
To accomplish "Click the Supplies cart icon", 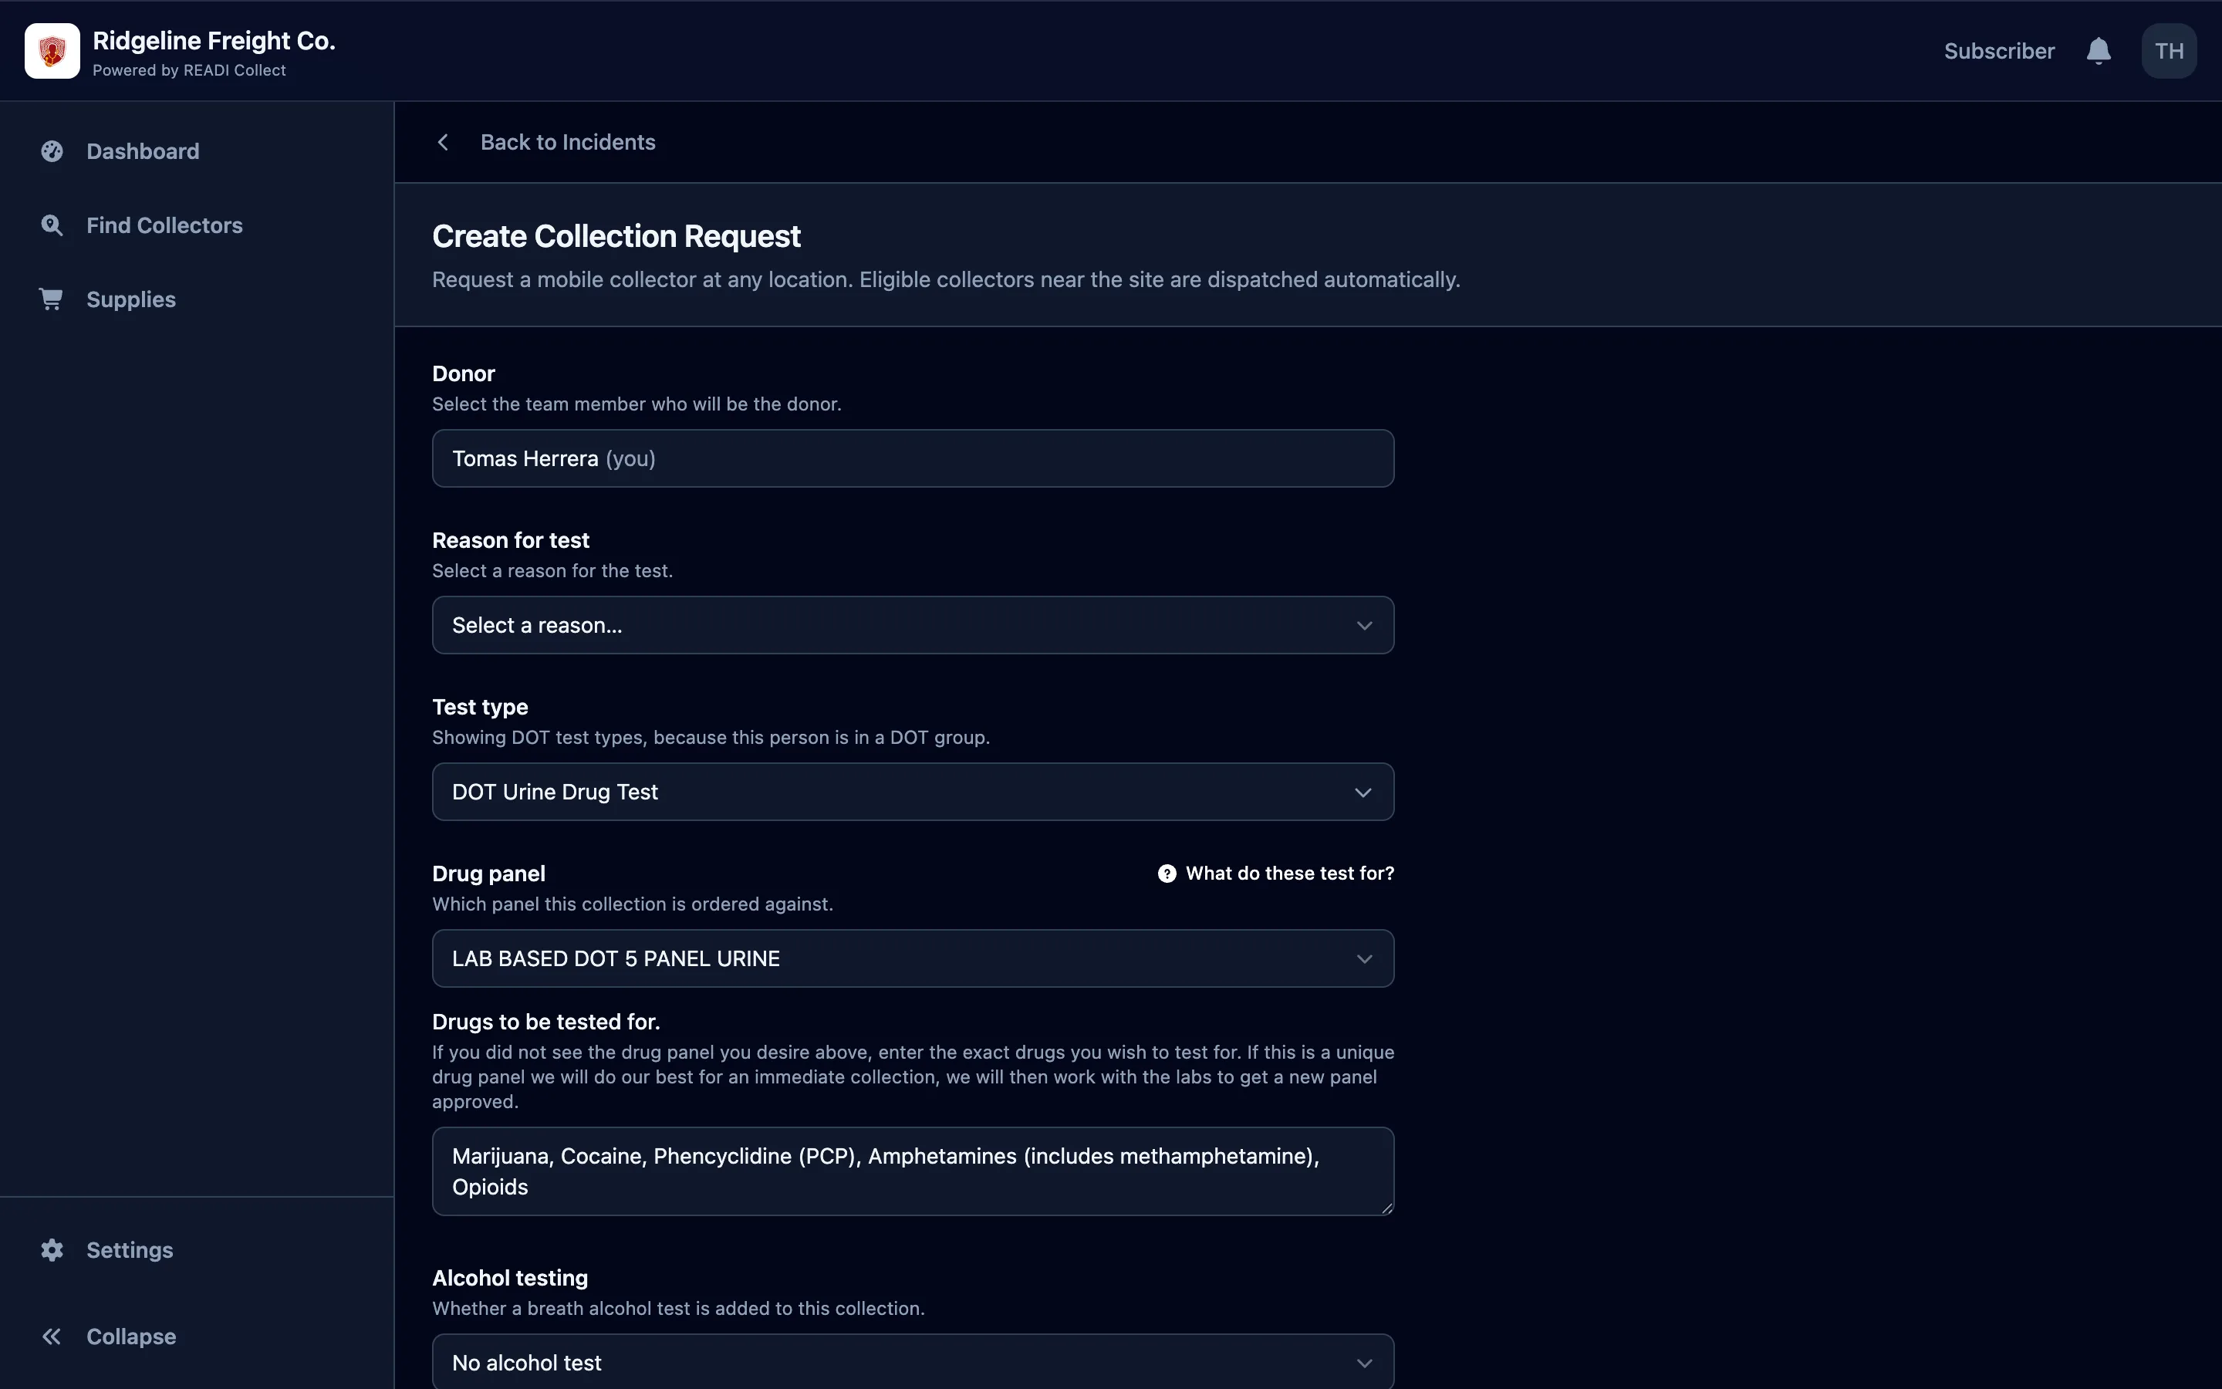I will [52, 299].
